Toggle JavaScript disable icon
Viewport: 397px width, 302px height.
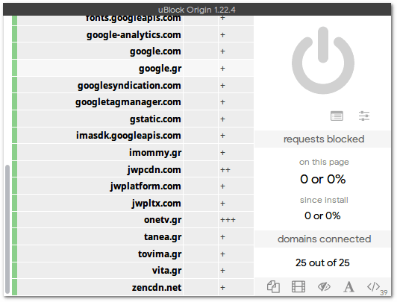click(x=373, y=287)
